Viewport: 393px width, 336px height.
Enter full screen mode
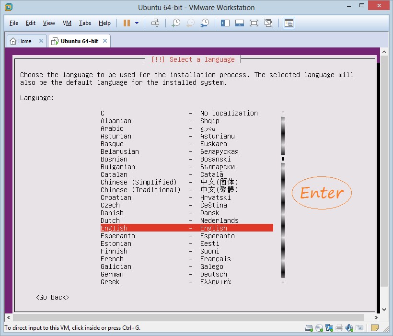point(254,23)
